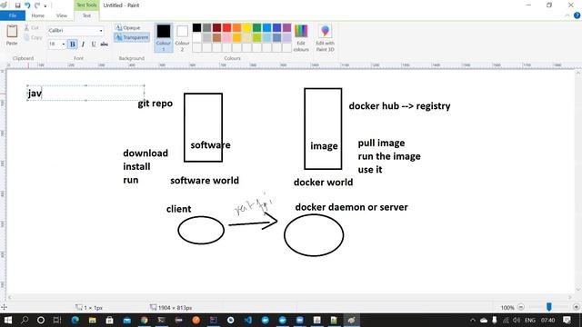Pick yellow from colour palette

point(246,27)
